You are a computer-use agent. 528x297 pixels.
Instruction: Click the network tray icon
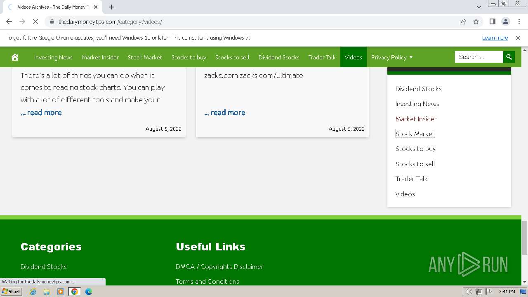(x=479, y=292)
